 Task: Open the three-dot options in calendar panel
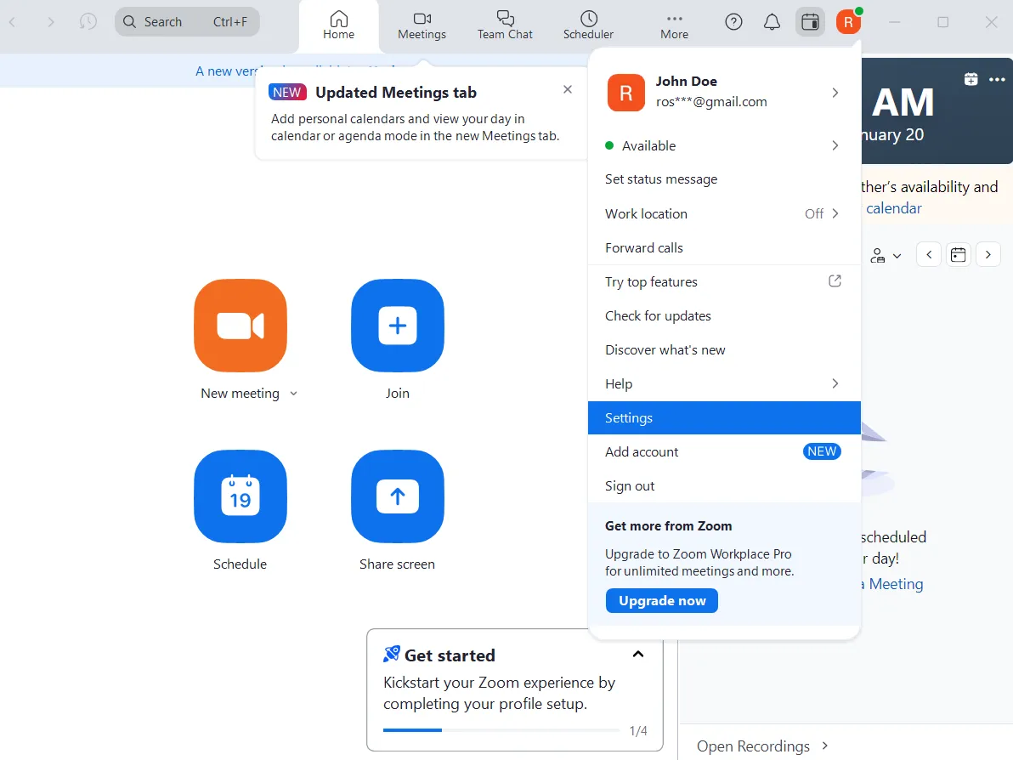(x=997, y=80)
